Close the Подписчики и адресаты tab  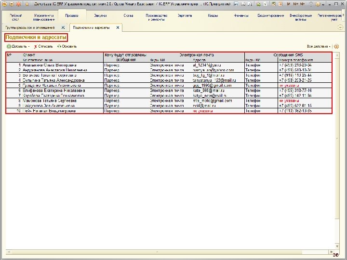118,27
